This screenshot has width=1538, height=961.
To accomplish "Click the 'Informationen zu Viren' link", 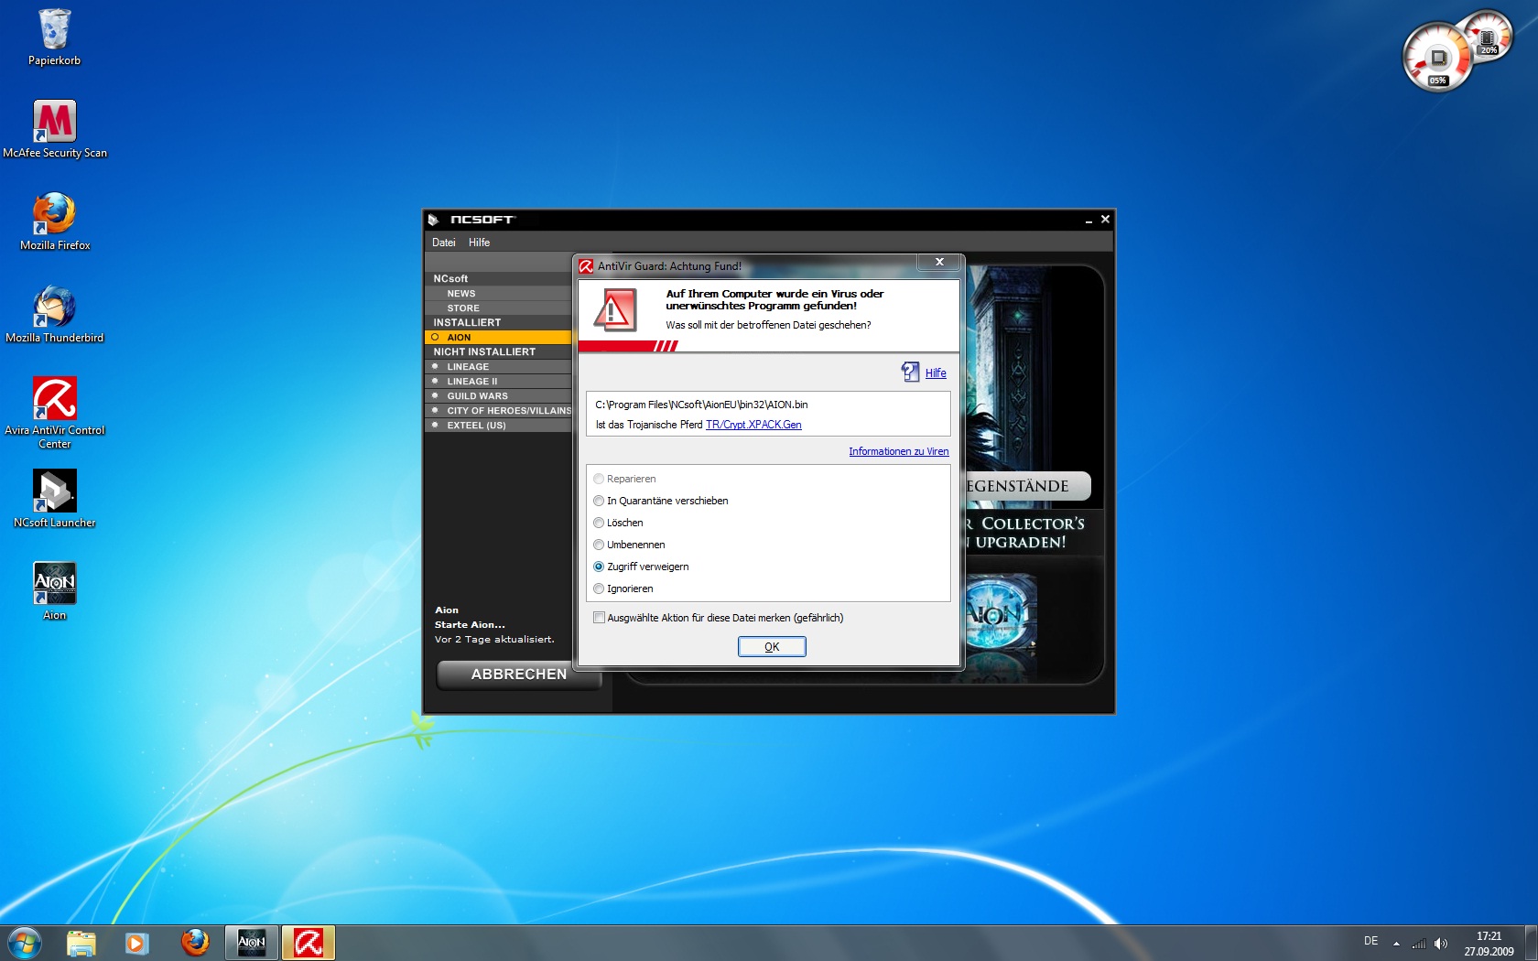I will (898, 451).
